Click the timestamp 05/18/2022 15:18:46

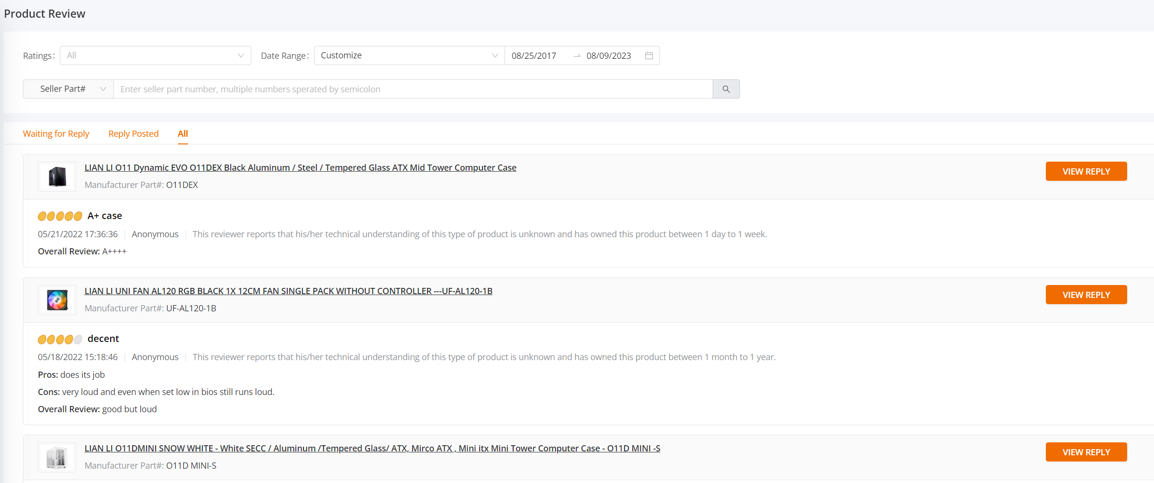[x=78, y=357]
